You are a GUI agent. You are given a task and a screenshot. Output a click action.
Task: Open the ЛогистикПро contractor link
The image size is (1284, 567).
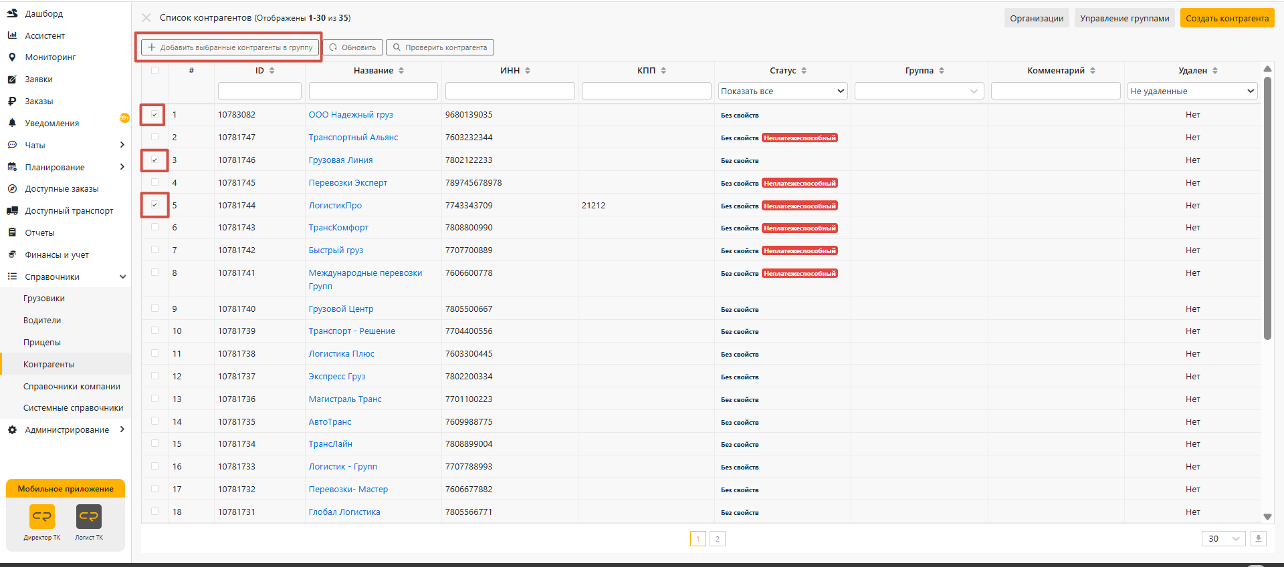point(335,206)
